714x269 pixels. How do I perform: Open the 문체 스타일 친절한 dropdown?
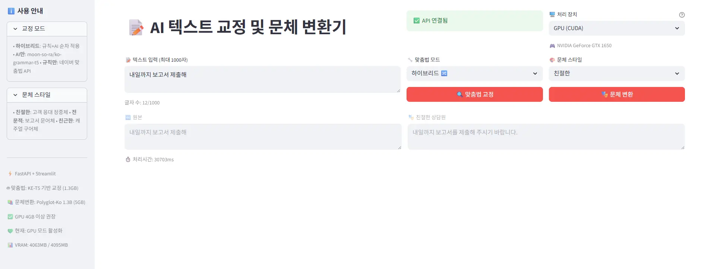coord(616,74)
